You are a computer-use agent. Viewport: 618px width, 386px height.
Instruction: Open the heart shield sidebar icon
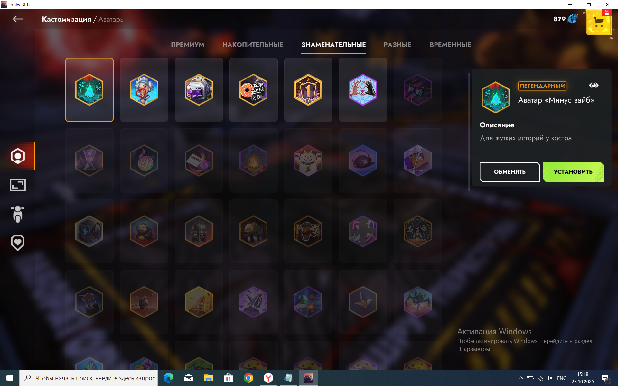click(18, 243)
